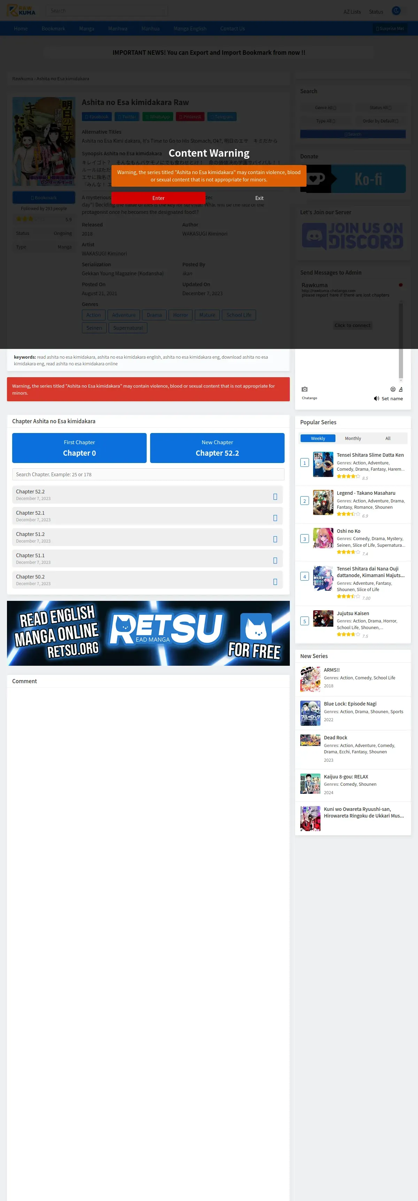The height and width of the screenshot is (1201, 418).
Task: Open Dead Rock series link
Action: [x=335, y=738]
